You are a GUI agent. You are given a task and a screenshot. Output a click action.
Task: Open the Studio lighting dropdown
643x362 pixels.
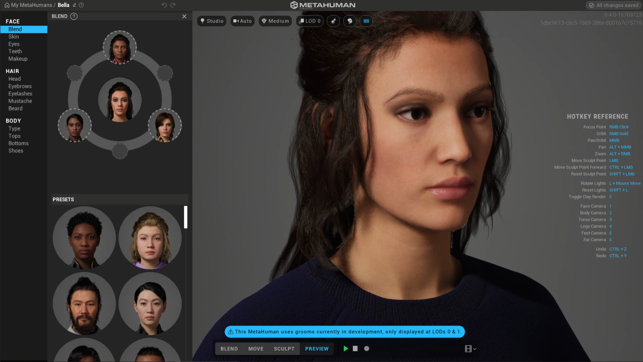212,21
